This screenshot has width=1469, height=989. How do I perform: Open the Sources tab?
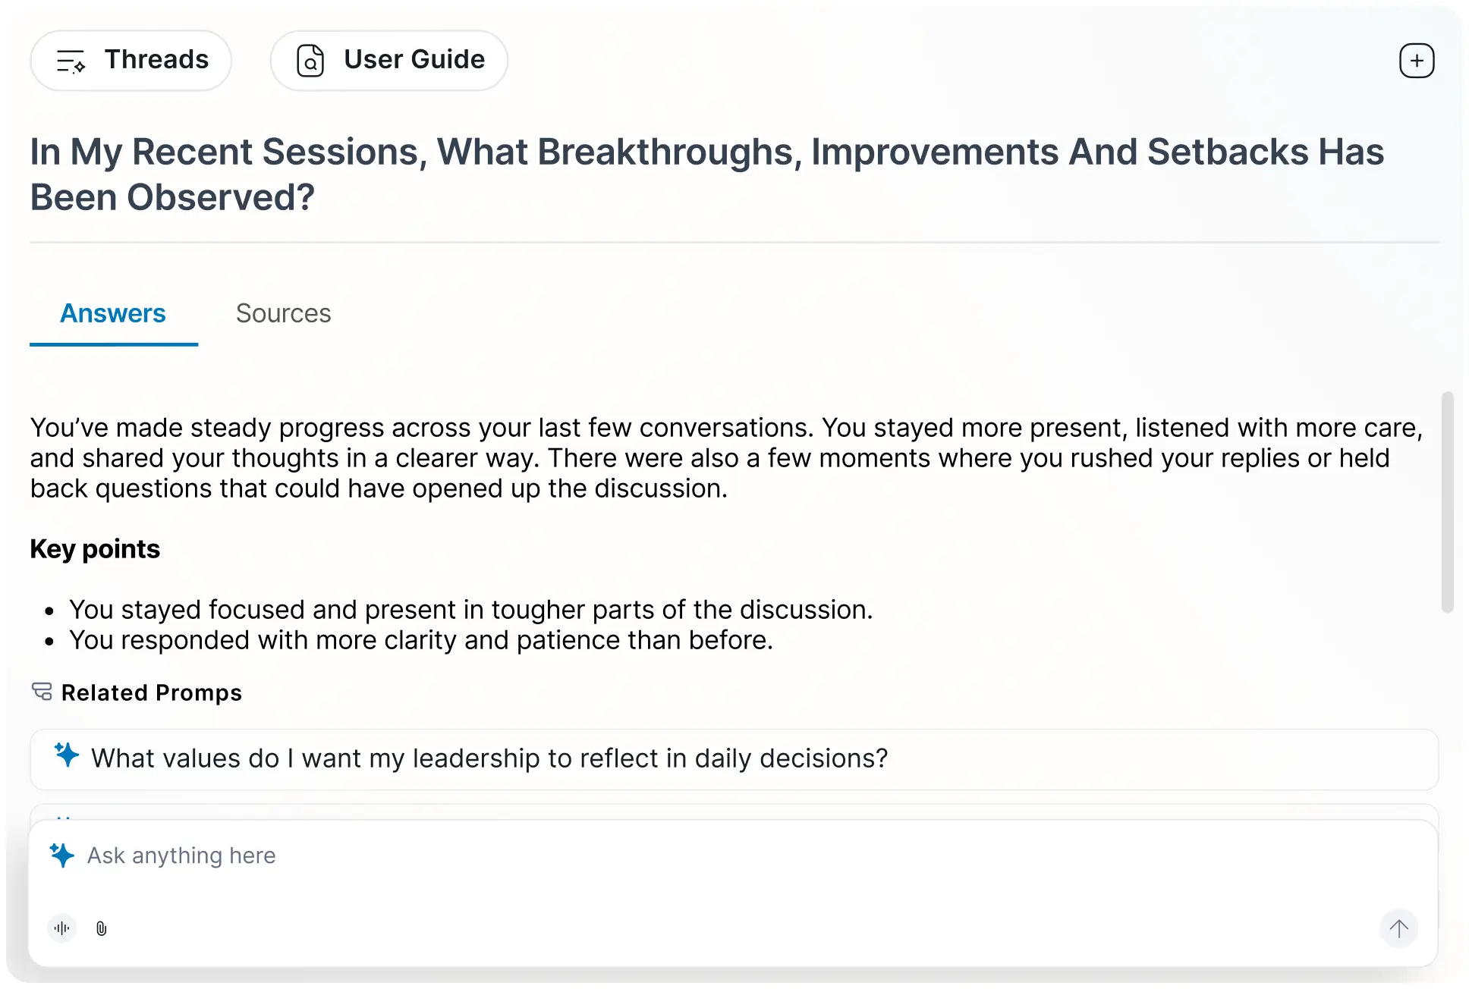pyautogui.click(x=283, y=313)
